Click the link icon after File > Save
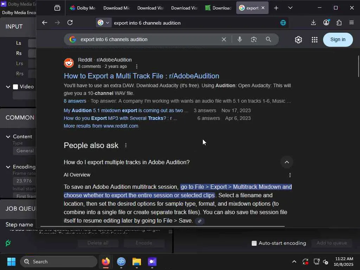 pyautogui.click(x=200, y=221)
